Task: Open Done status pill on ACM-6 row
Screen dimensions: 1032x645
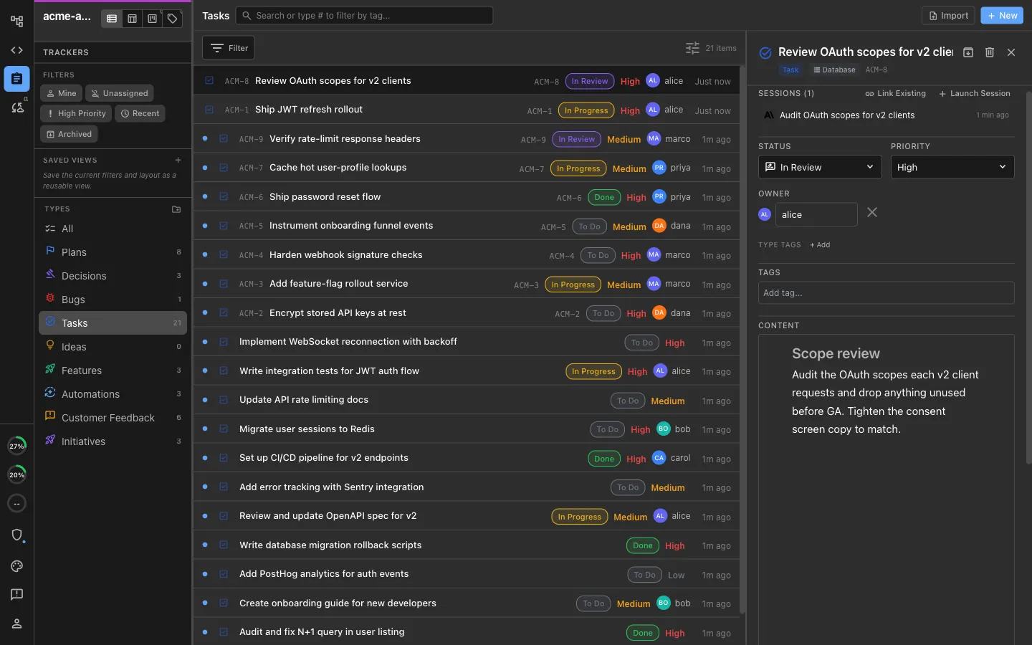Action: click(604, 197)
